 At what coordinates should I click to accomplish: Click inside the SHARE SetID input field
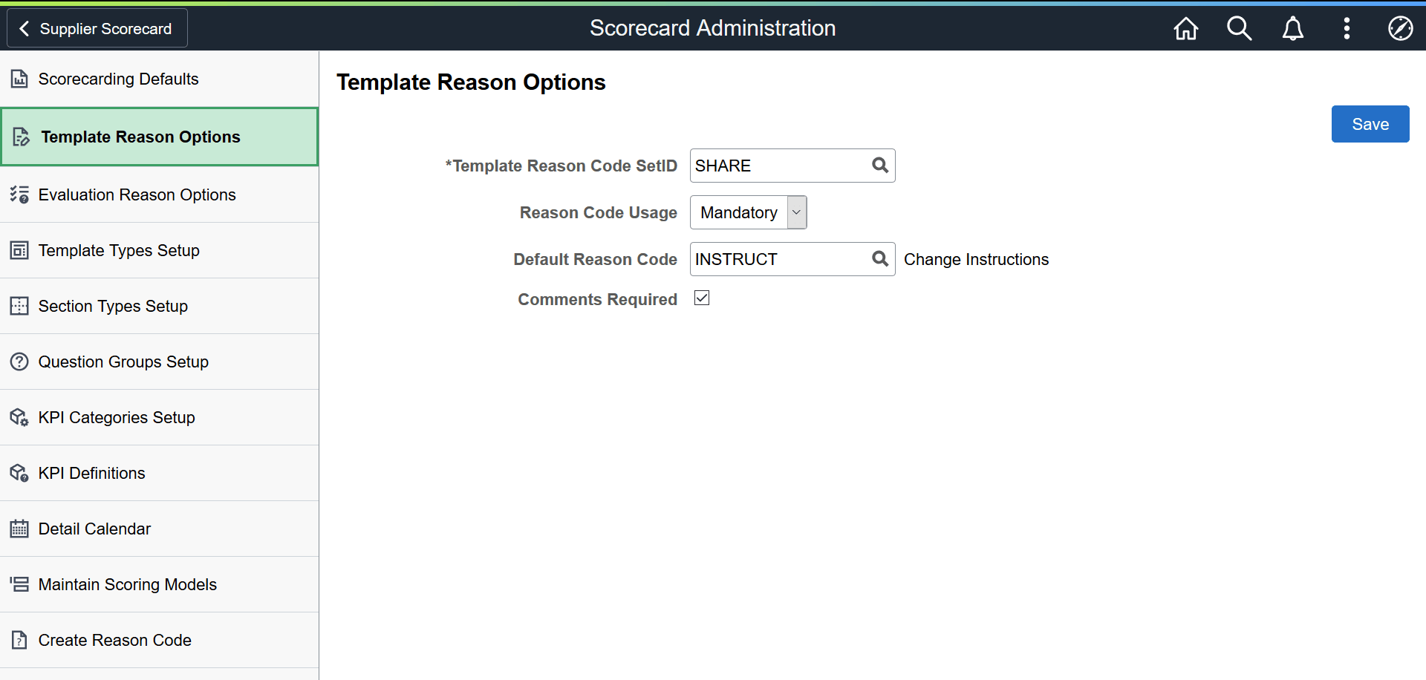(765, 166)
